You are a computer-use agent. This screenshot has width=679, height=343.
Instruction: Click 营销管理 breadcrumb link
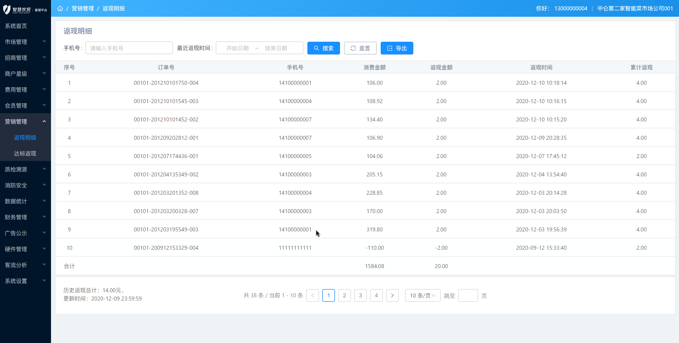(x=83, y=9)
